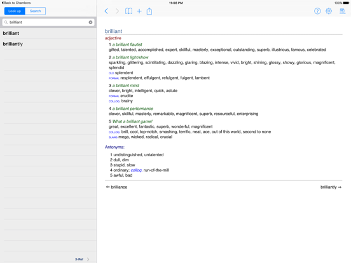The height and width of the screenshot is (263, 351).
Task: Click the colloq. label in antonyms
Action: click(x=136, y=170)
